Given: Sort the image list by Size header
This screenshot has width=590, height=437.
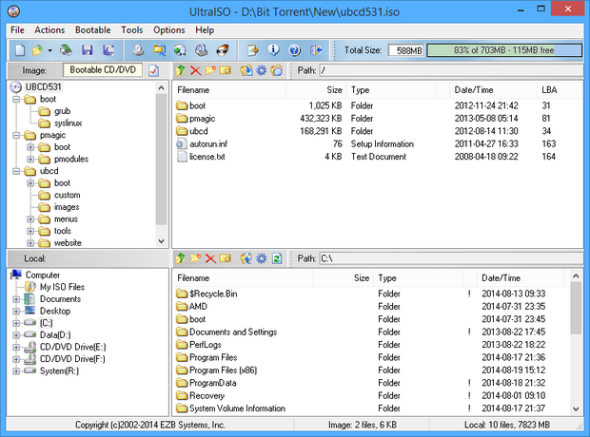Looking at the screenshot, I should pyautogui.click(x=316, y=90).
